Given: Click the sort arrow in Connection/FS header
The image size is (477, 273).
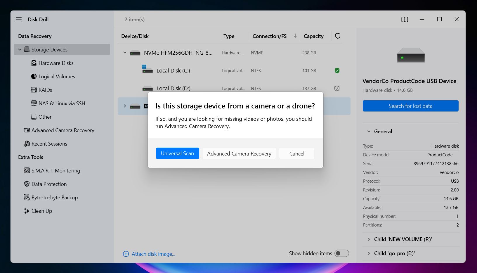Looking at the screenshot, I should tap(295, 36).
